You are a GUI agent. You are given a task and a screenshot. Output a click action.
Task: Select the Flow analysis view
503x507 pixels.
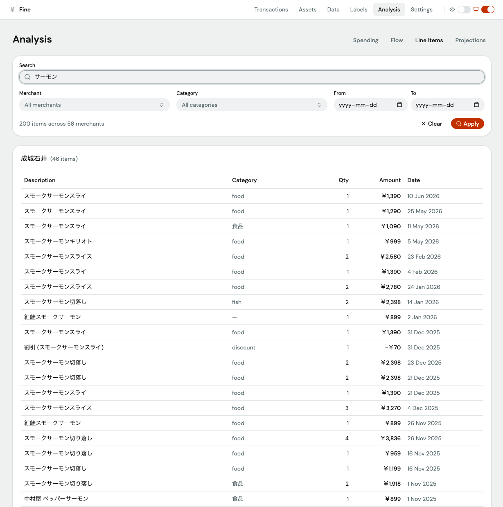[x=397, y=40]
